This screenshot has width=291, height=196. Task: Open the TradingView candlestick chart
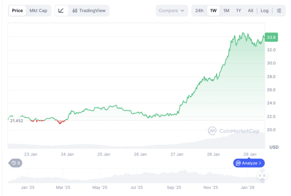pos(89,10)
